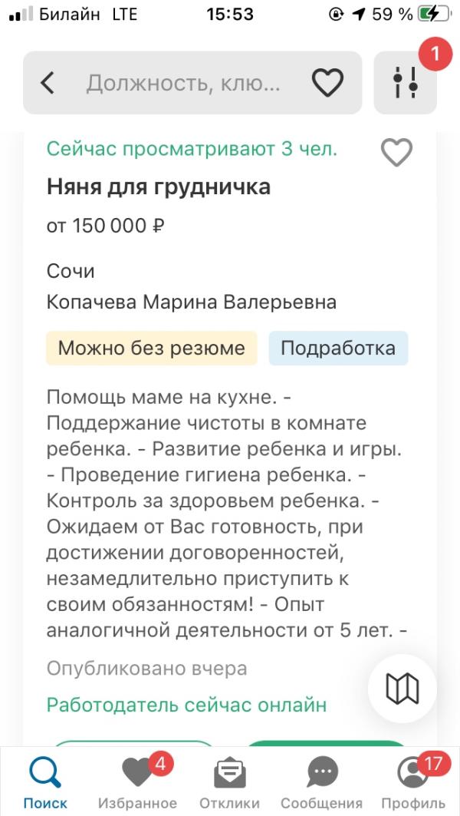
Task: Save search with heart icon in search bar
Action: (x=327, y=83)
